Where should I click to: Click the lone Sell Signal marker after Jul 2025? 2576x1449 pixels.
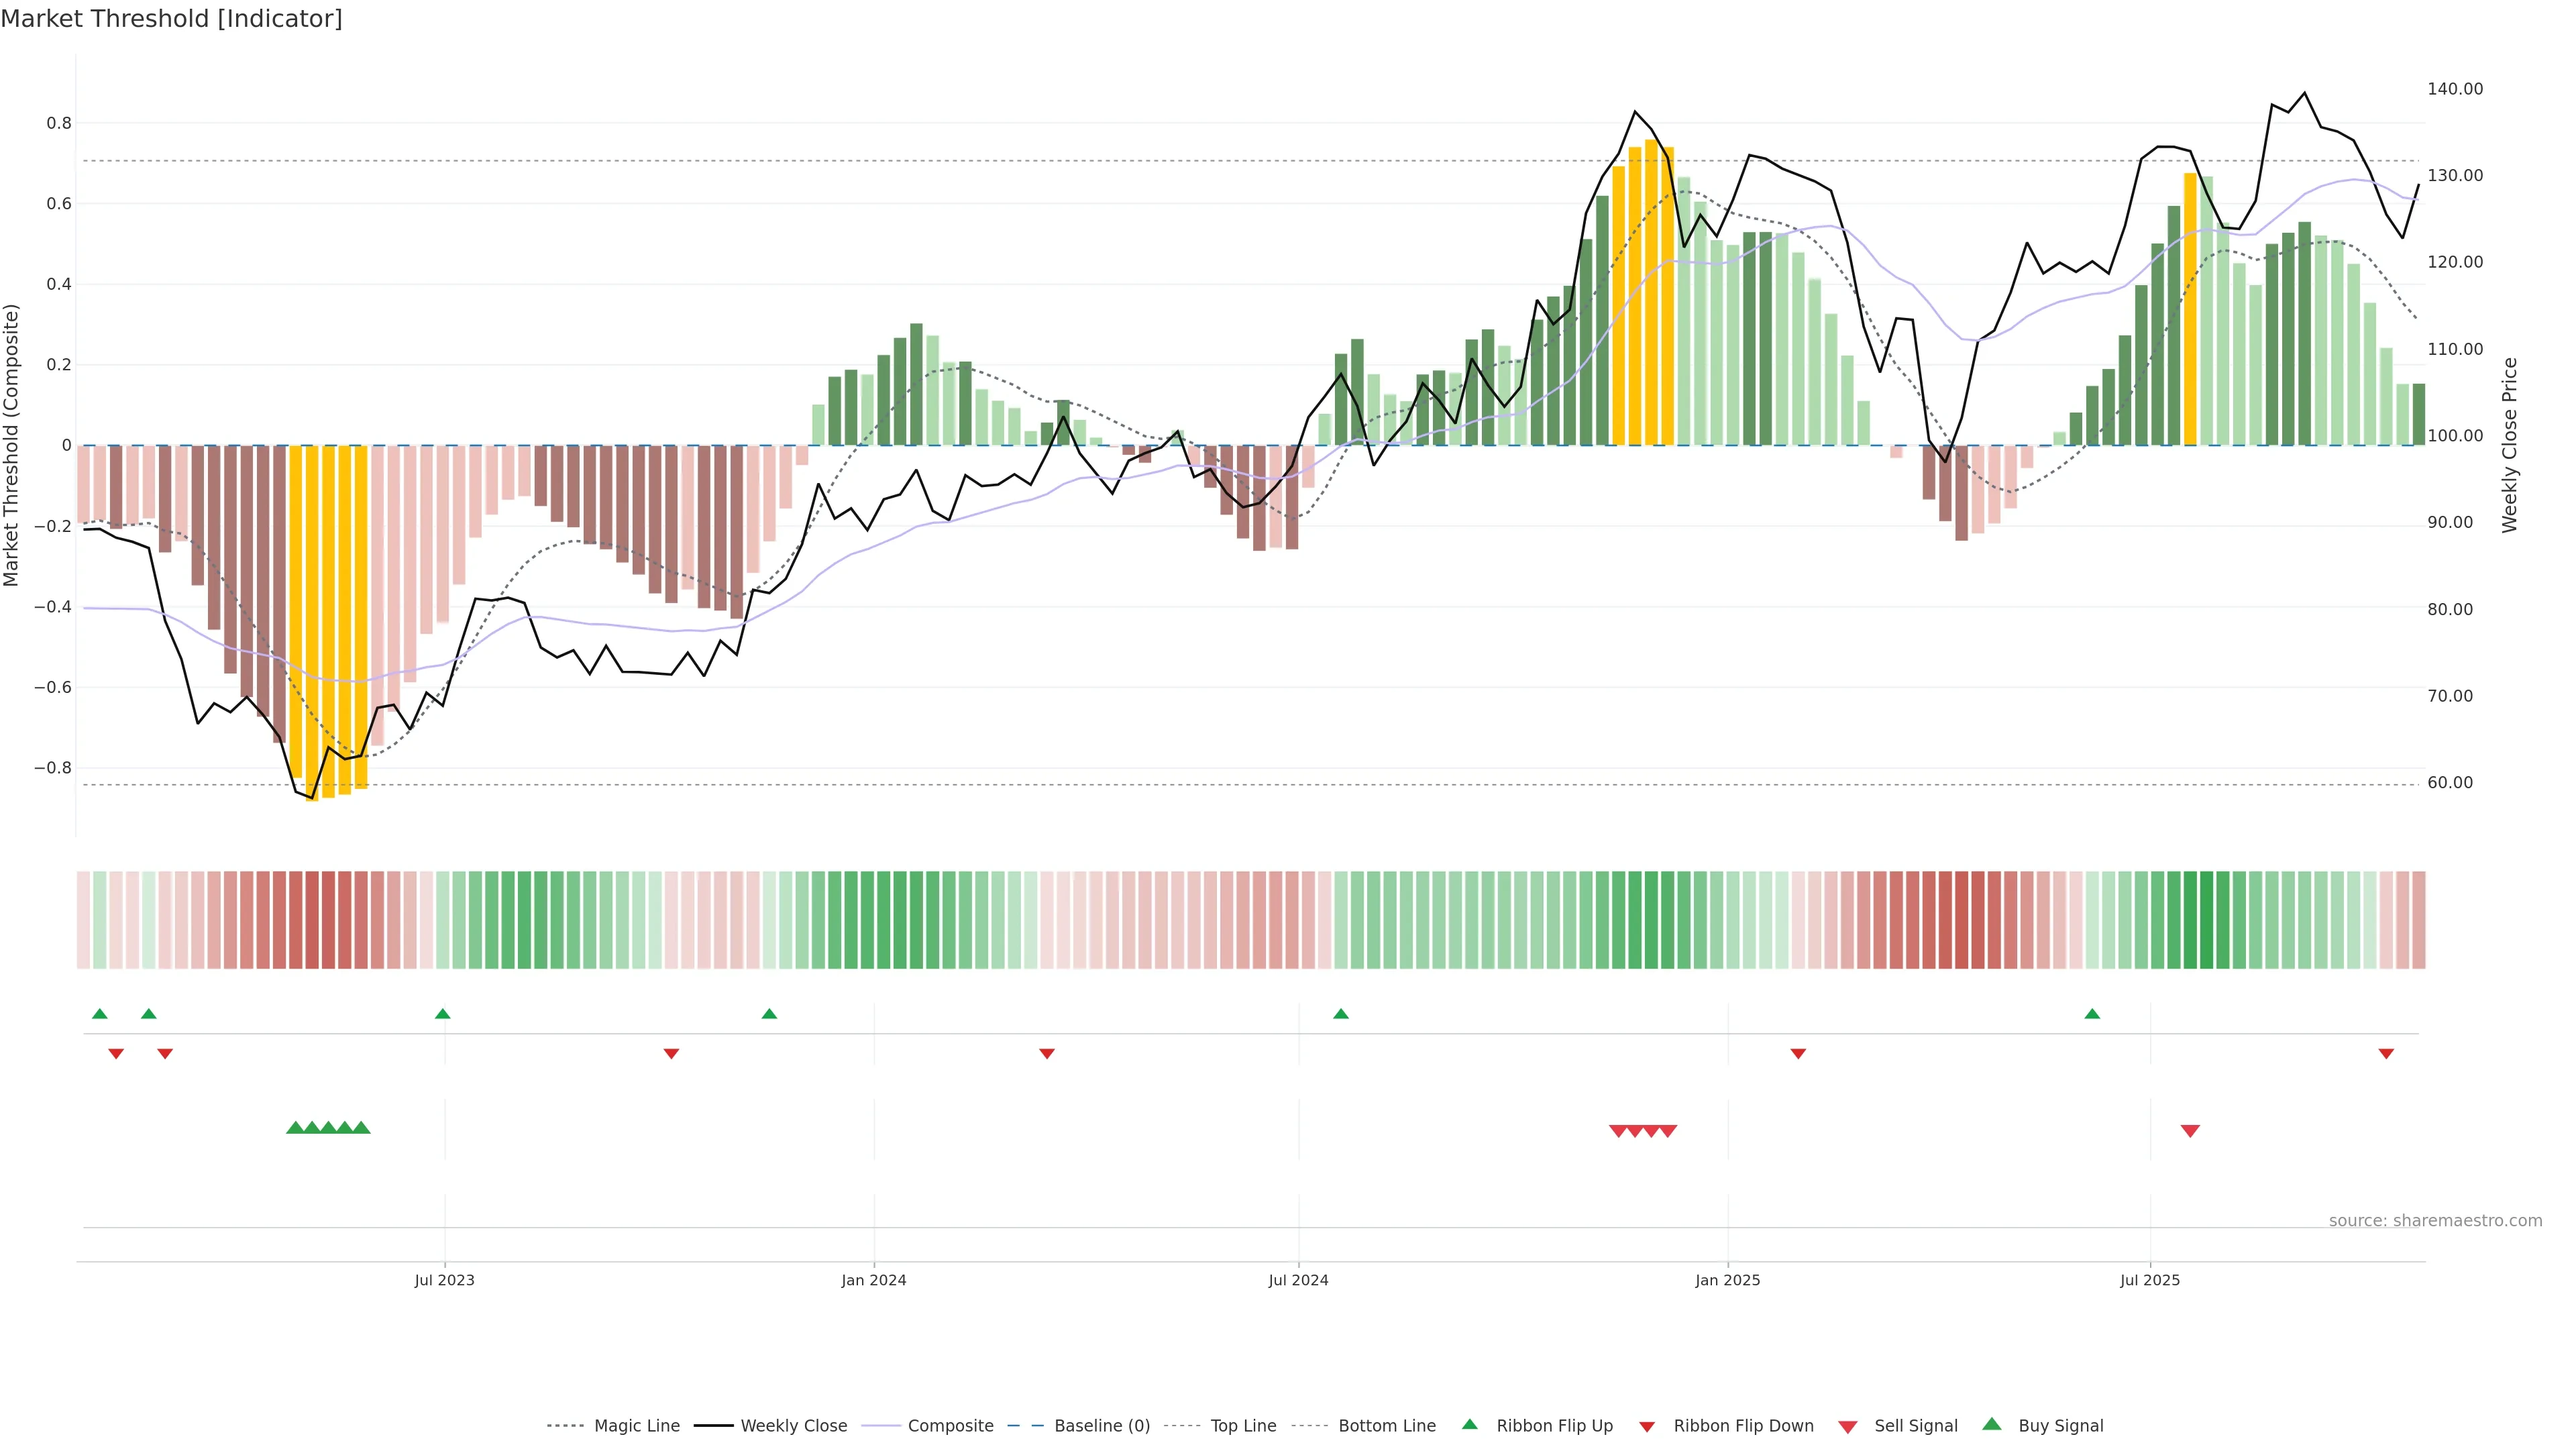pos(2190,1131)
